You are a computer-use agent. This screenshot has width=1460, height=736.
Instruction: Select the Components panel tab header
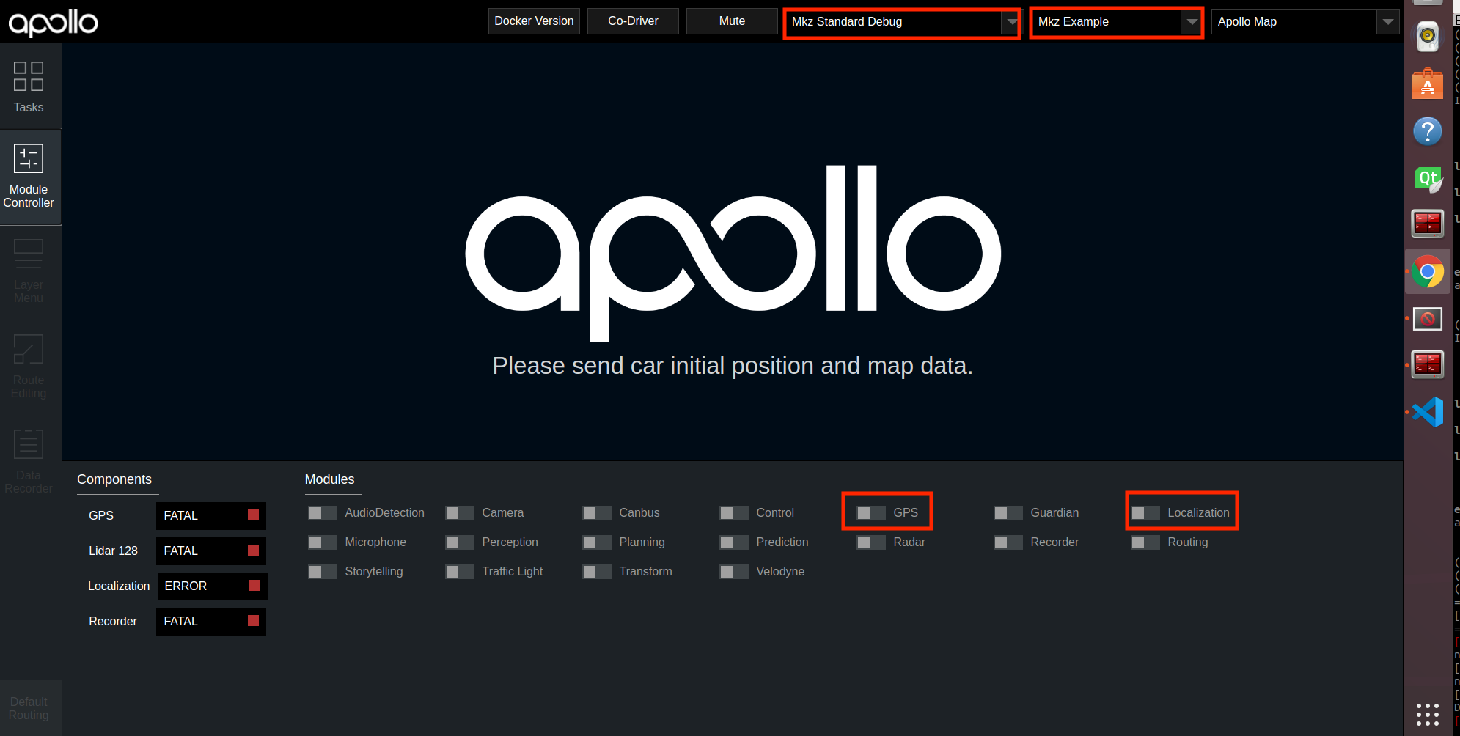coord(114,479)
